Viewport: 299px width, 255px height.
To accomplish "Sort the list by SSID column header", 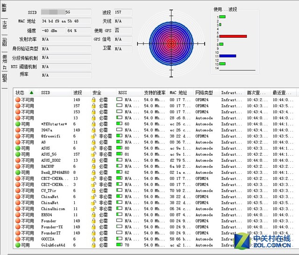I will (x=55, y=93).
